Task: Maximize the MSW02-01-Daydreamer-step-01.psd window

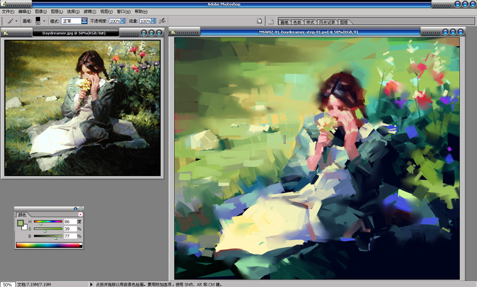Action: coord(453,32)
